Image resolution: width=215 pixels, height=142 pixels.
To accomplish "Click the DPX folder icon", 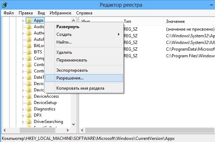I will point(29,115).
